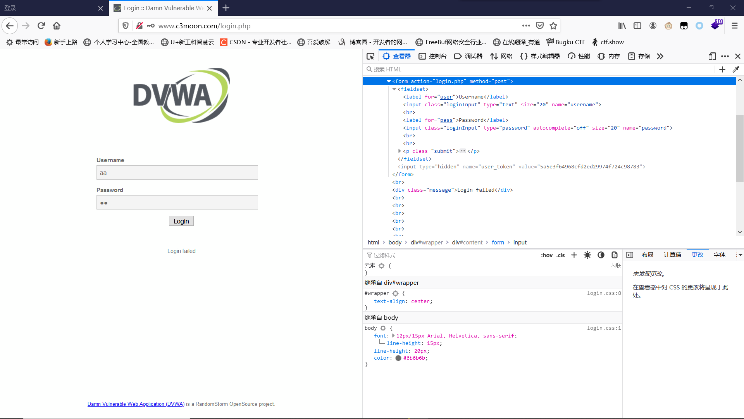This screenshot has width=744, height=419.
Task: Open the tracking protection shield icon
Action: point(126,26)
